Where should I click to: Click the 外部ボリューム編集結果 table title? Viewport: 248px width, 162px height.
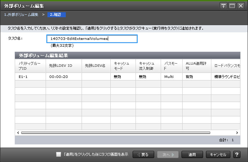pos(43,55)
